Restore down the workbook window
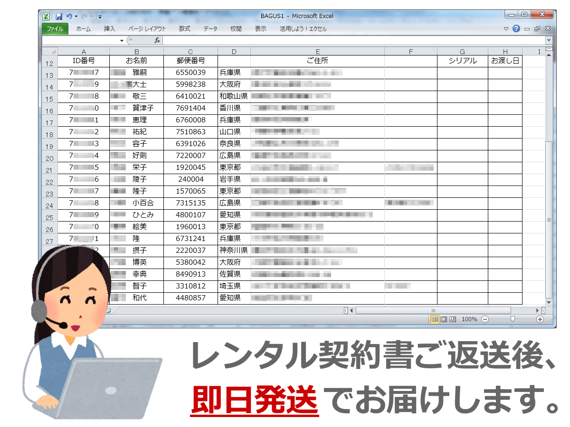 tap(537, 29)
